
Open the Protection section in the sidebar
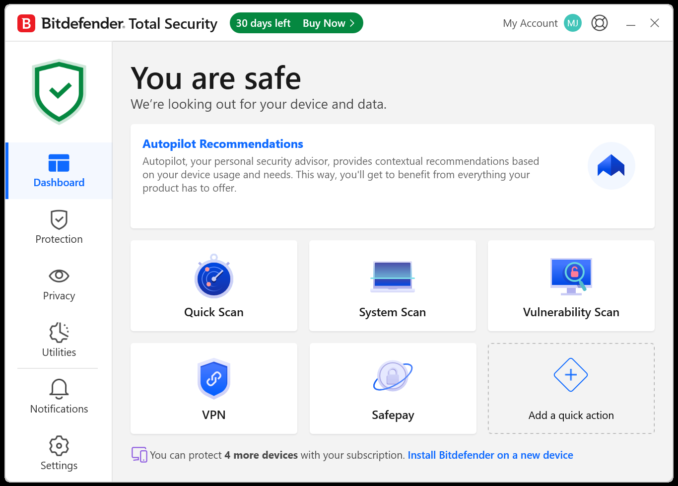click(59, 227)
